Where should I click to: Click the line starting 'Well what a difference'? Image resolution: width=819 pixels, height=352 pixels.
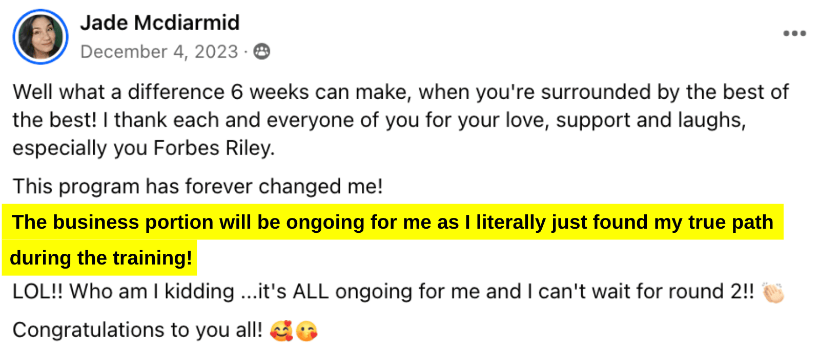[401, 92]
